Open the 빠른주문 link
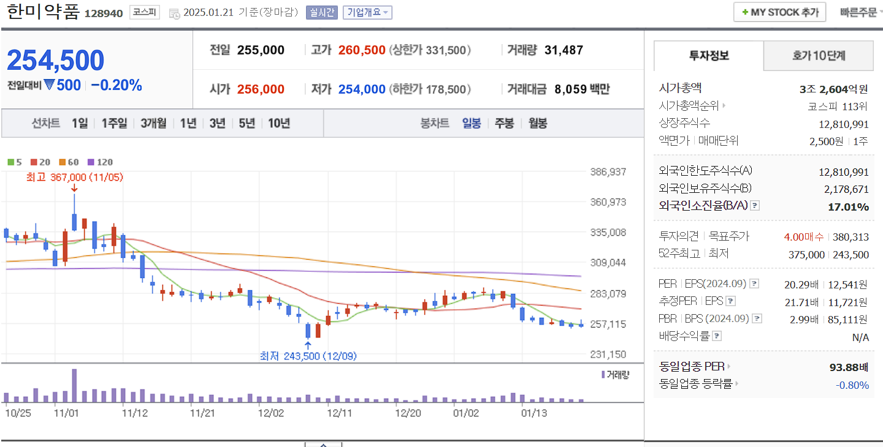The width and height of the screenshot is (883, 447). tap(857, 12)
